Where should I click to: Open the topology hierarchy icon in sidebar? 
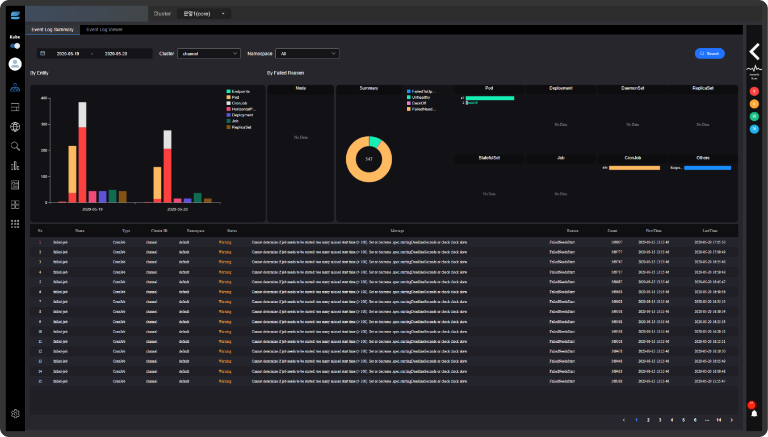coord(15,88)
